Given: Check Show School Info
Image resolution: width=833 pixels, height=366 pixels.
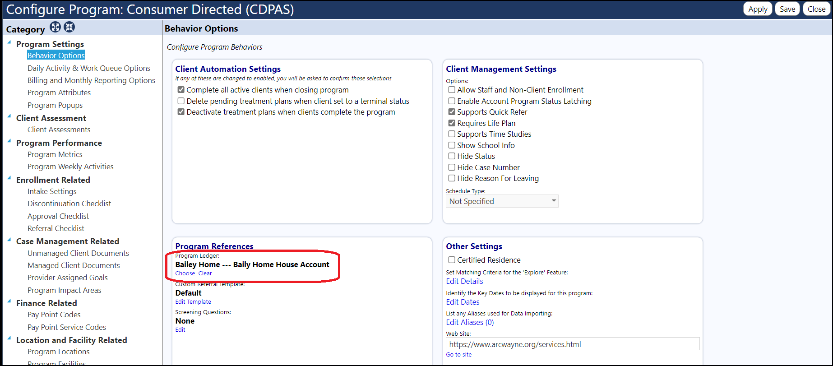Looking at the screenshot, I should tap(452, 145).
